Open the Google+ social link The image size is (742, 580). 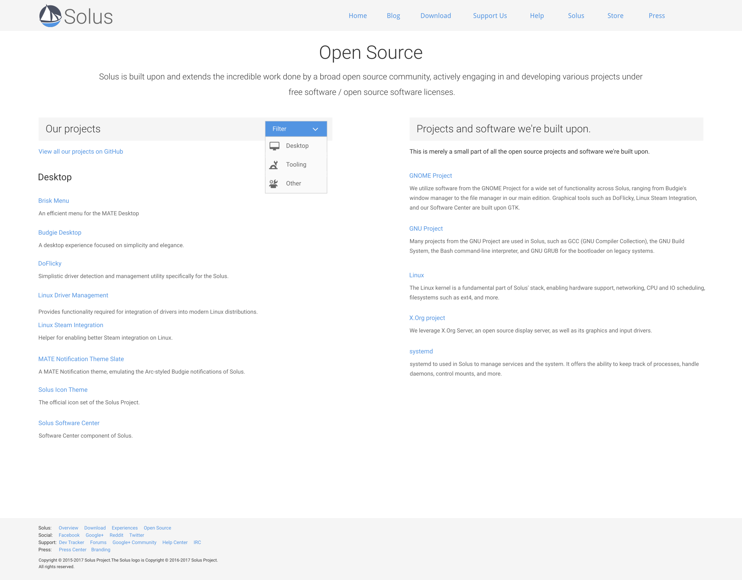[95, 535]
